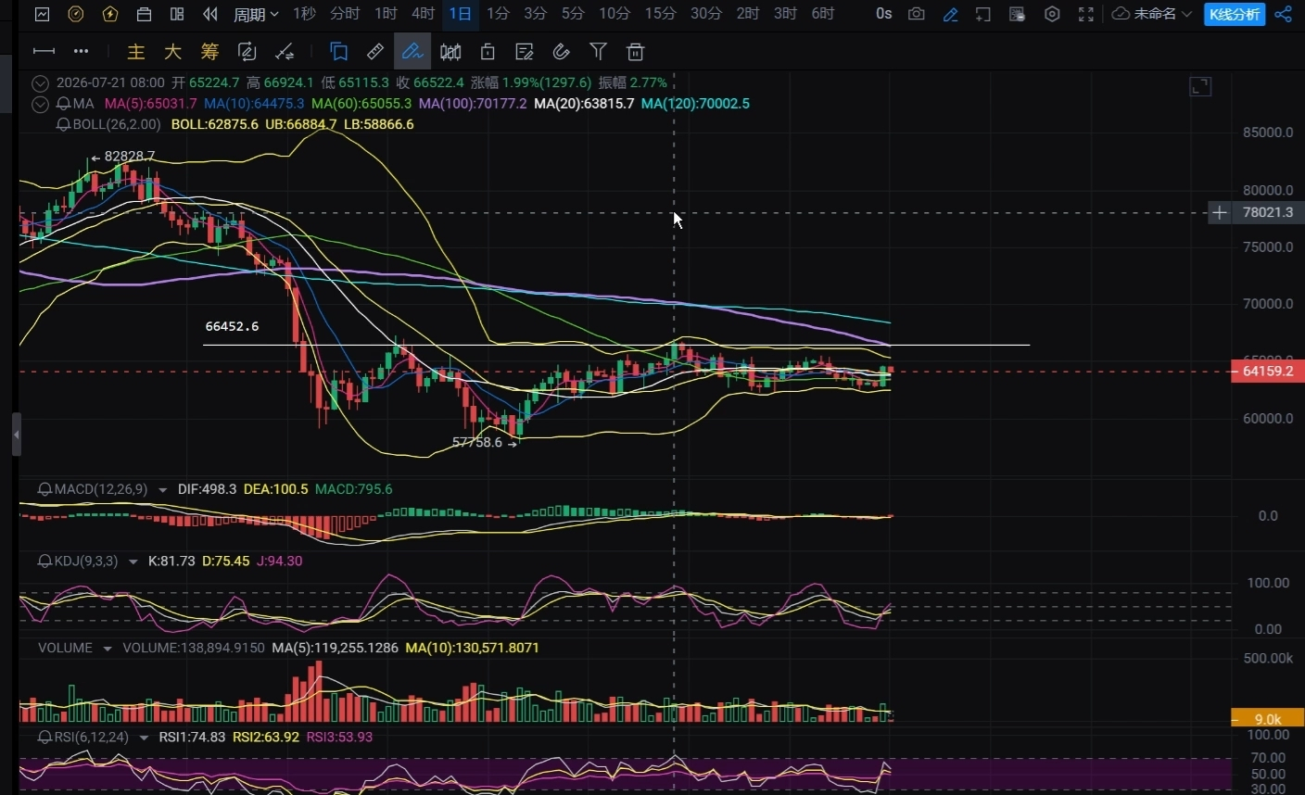Open the RSI indicator dropdown arrow

pyautogui.click(x=144, y=738)
